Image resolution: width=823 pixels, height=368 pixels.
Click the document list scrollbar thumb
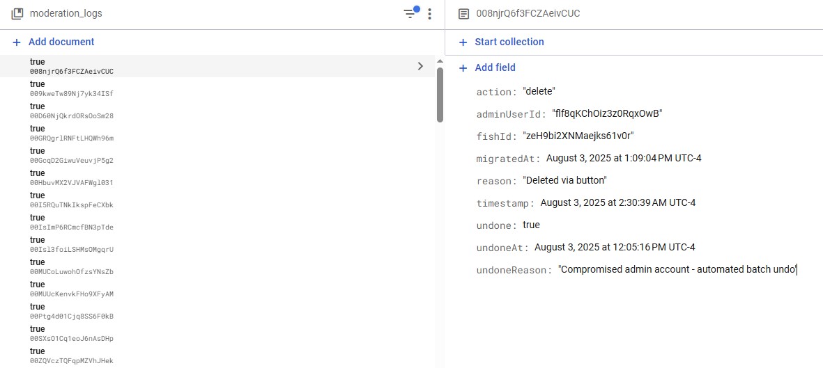pos(440,95)
